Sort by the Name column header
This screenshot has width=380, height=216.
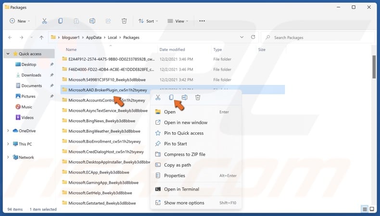pos(71,50)
